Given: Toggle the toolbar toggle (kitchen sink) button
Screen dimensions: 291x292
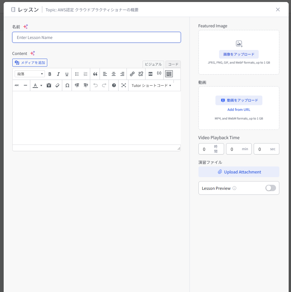Looking at the screenshot, I should tap(169, 74).
